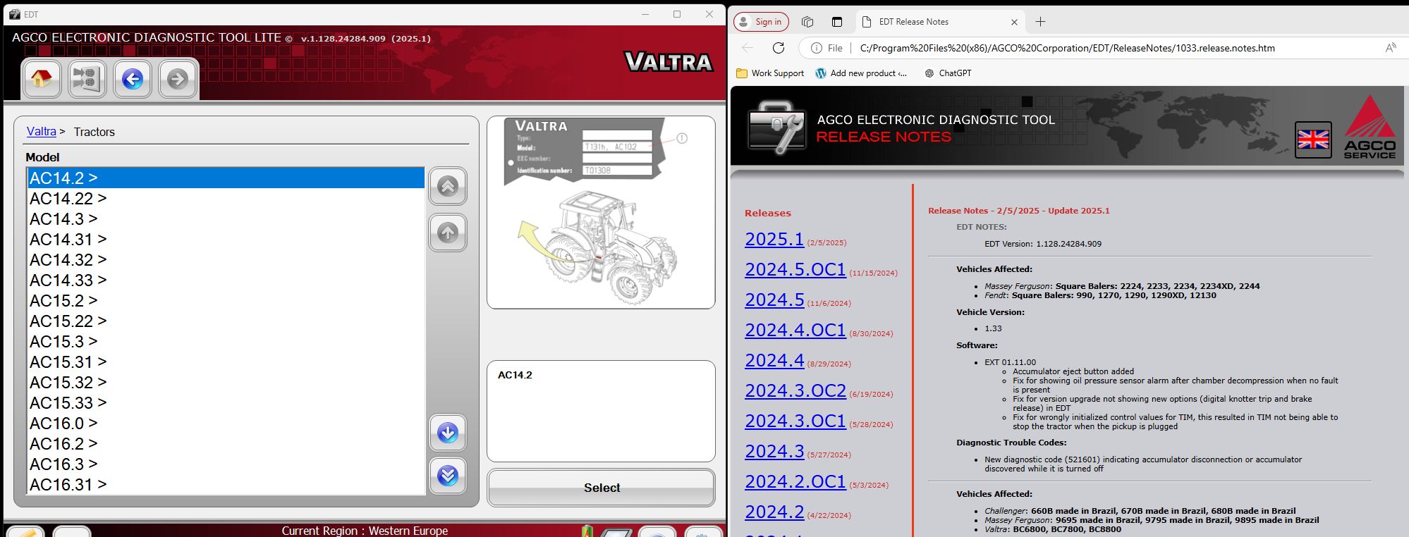This screenshot has height=537, width=1409.
Task: Select model AC15.2 in list
Action: pyautogui.click(x=226, y=301)
